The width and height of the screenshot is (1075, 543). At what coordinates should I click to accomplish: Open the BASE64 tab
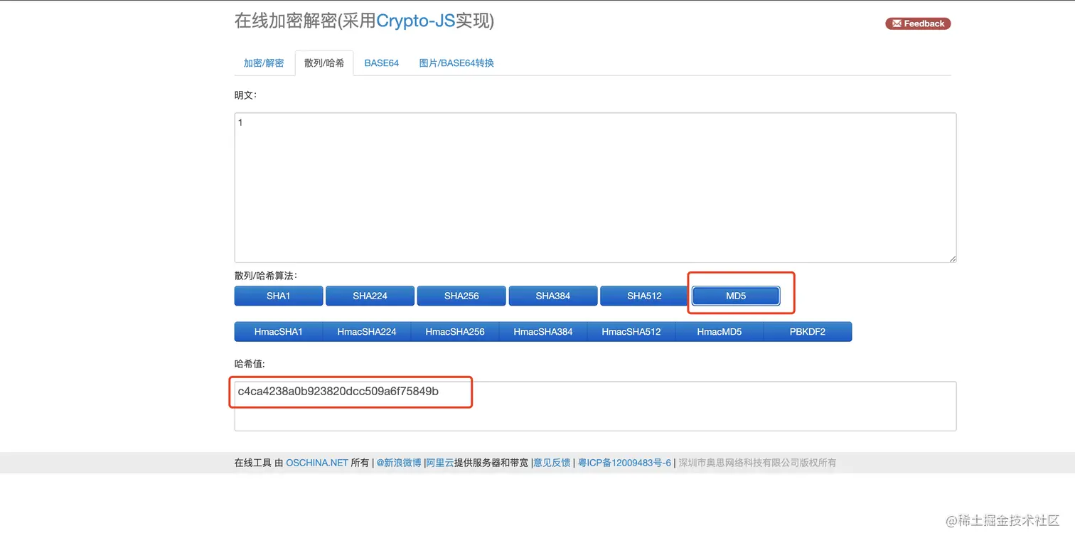(382, 63)
